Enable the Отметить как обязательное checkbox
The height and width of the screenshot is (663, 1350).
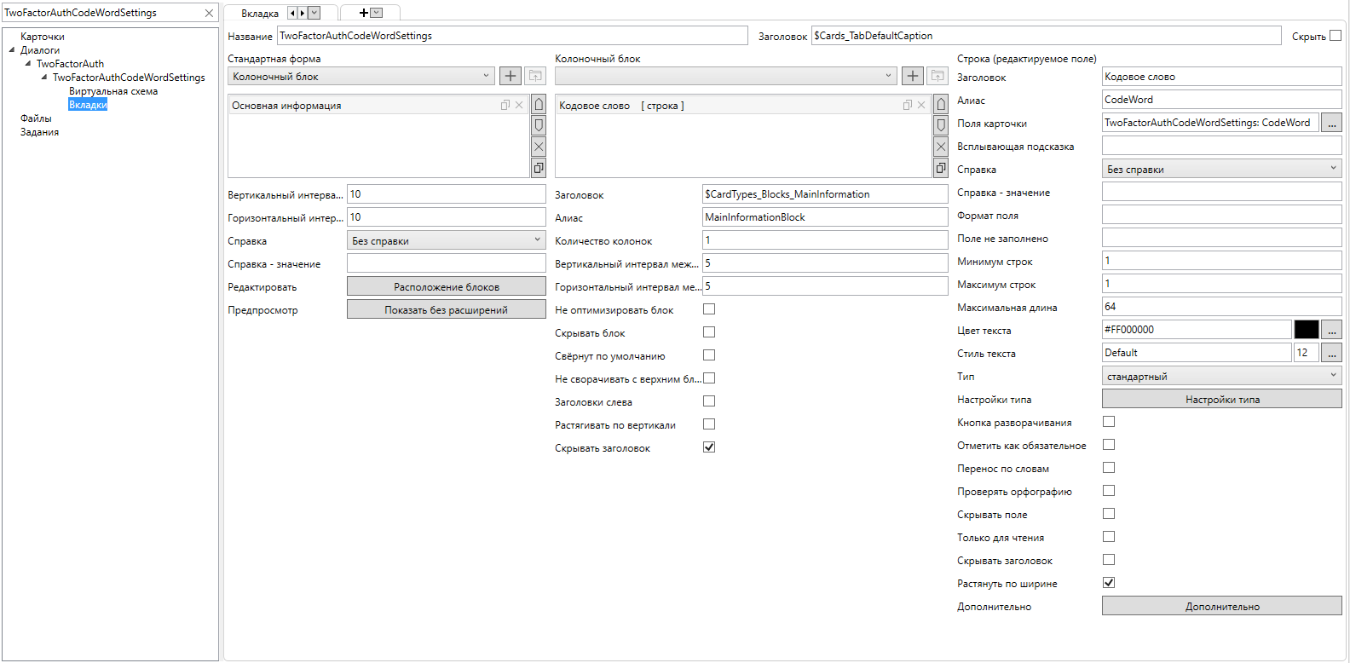1109,445
